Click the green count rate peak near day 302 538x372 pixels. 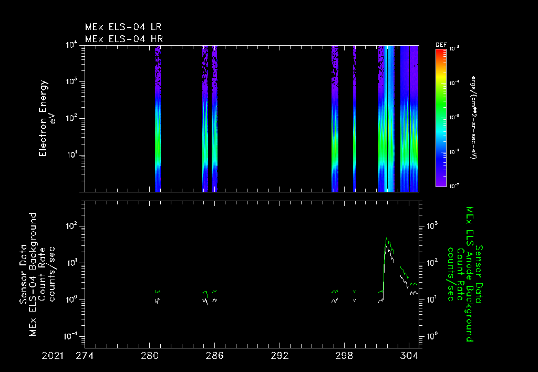[x=387, y=239]
